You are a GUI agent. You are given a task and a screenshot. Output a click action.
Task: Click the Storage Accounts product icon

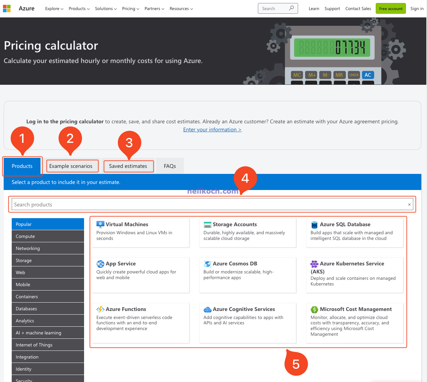click(207, 225)
